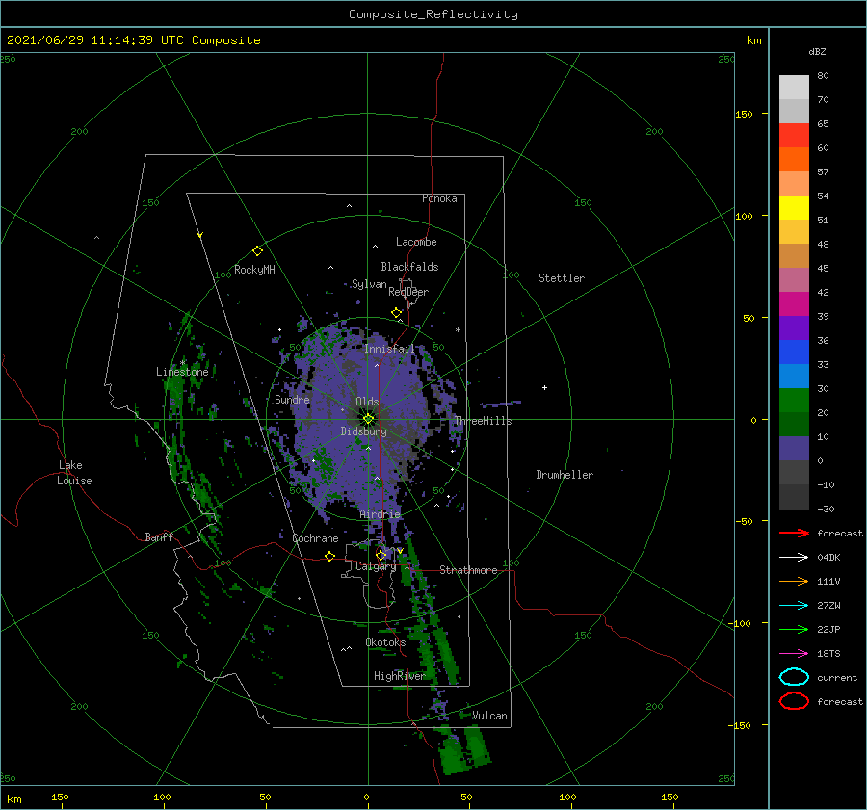Click the Calgary city label
867x810 pixels.
(376, 566)
